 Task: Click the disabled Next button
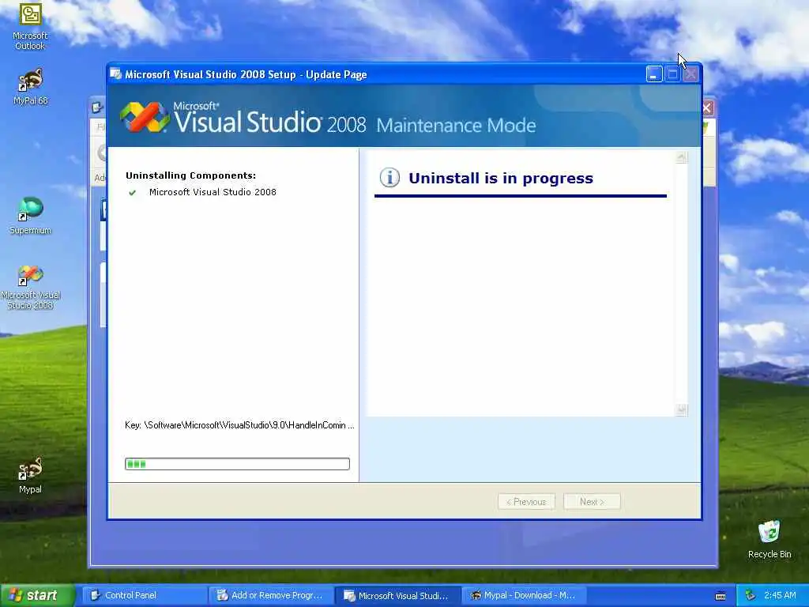pyautogui.click(x=592, y=502)
